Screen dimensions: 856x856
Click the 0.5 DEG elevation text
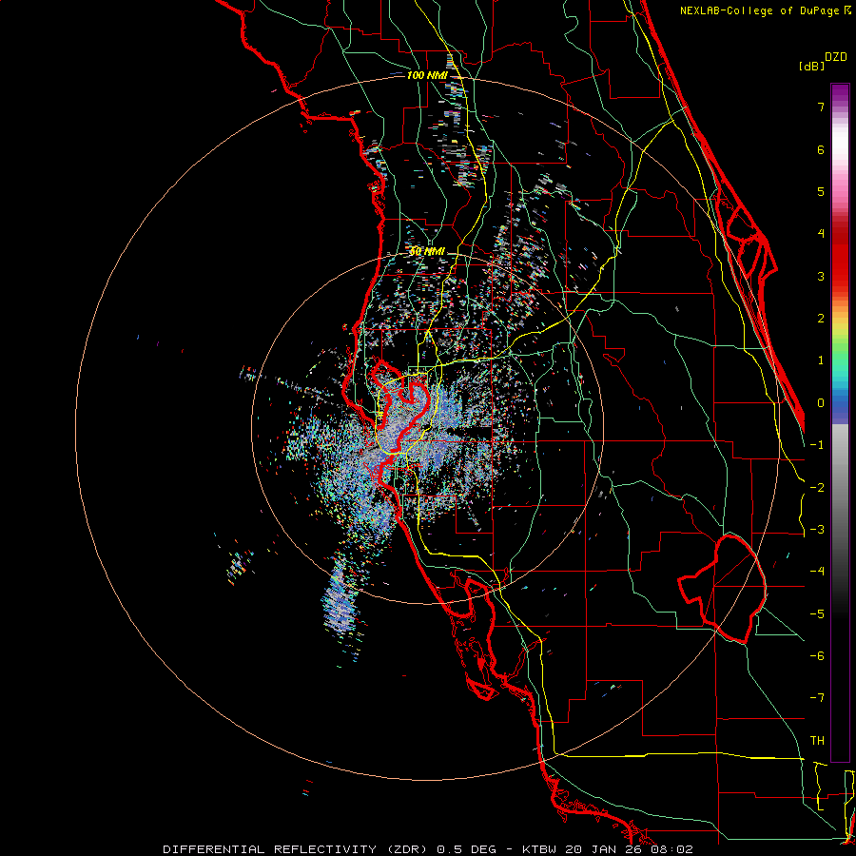[467, 849]
